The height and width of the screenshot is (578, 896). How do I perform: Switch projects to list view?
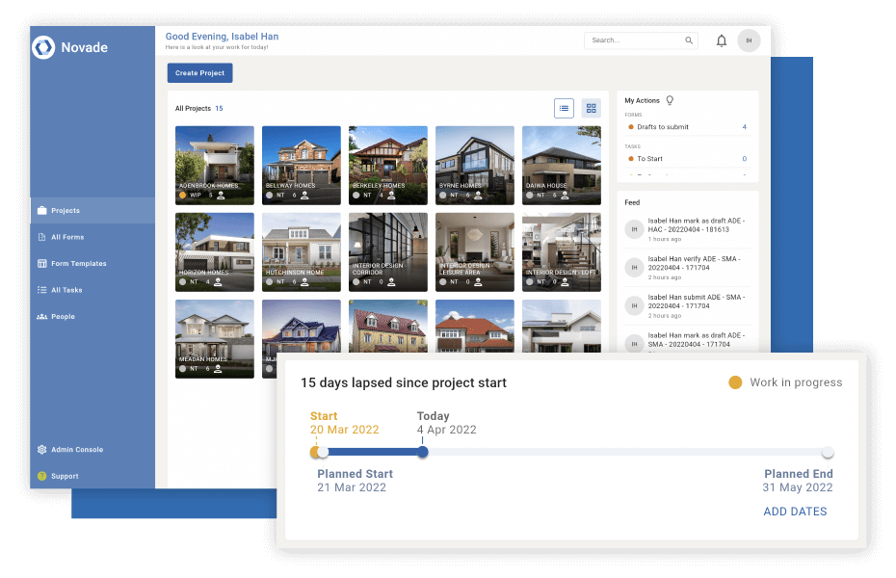564,108
